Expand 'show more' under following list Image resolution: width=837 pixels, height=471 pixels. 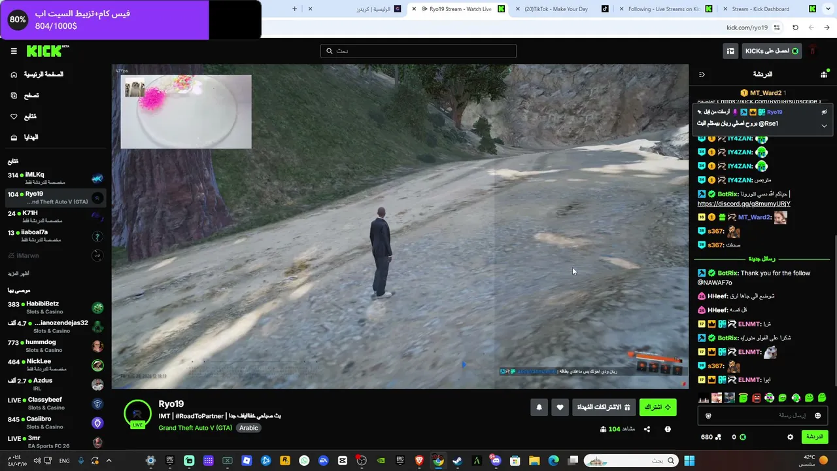tap(18, 273)
